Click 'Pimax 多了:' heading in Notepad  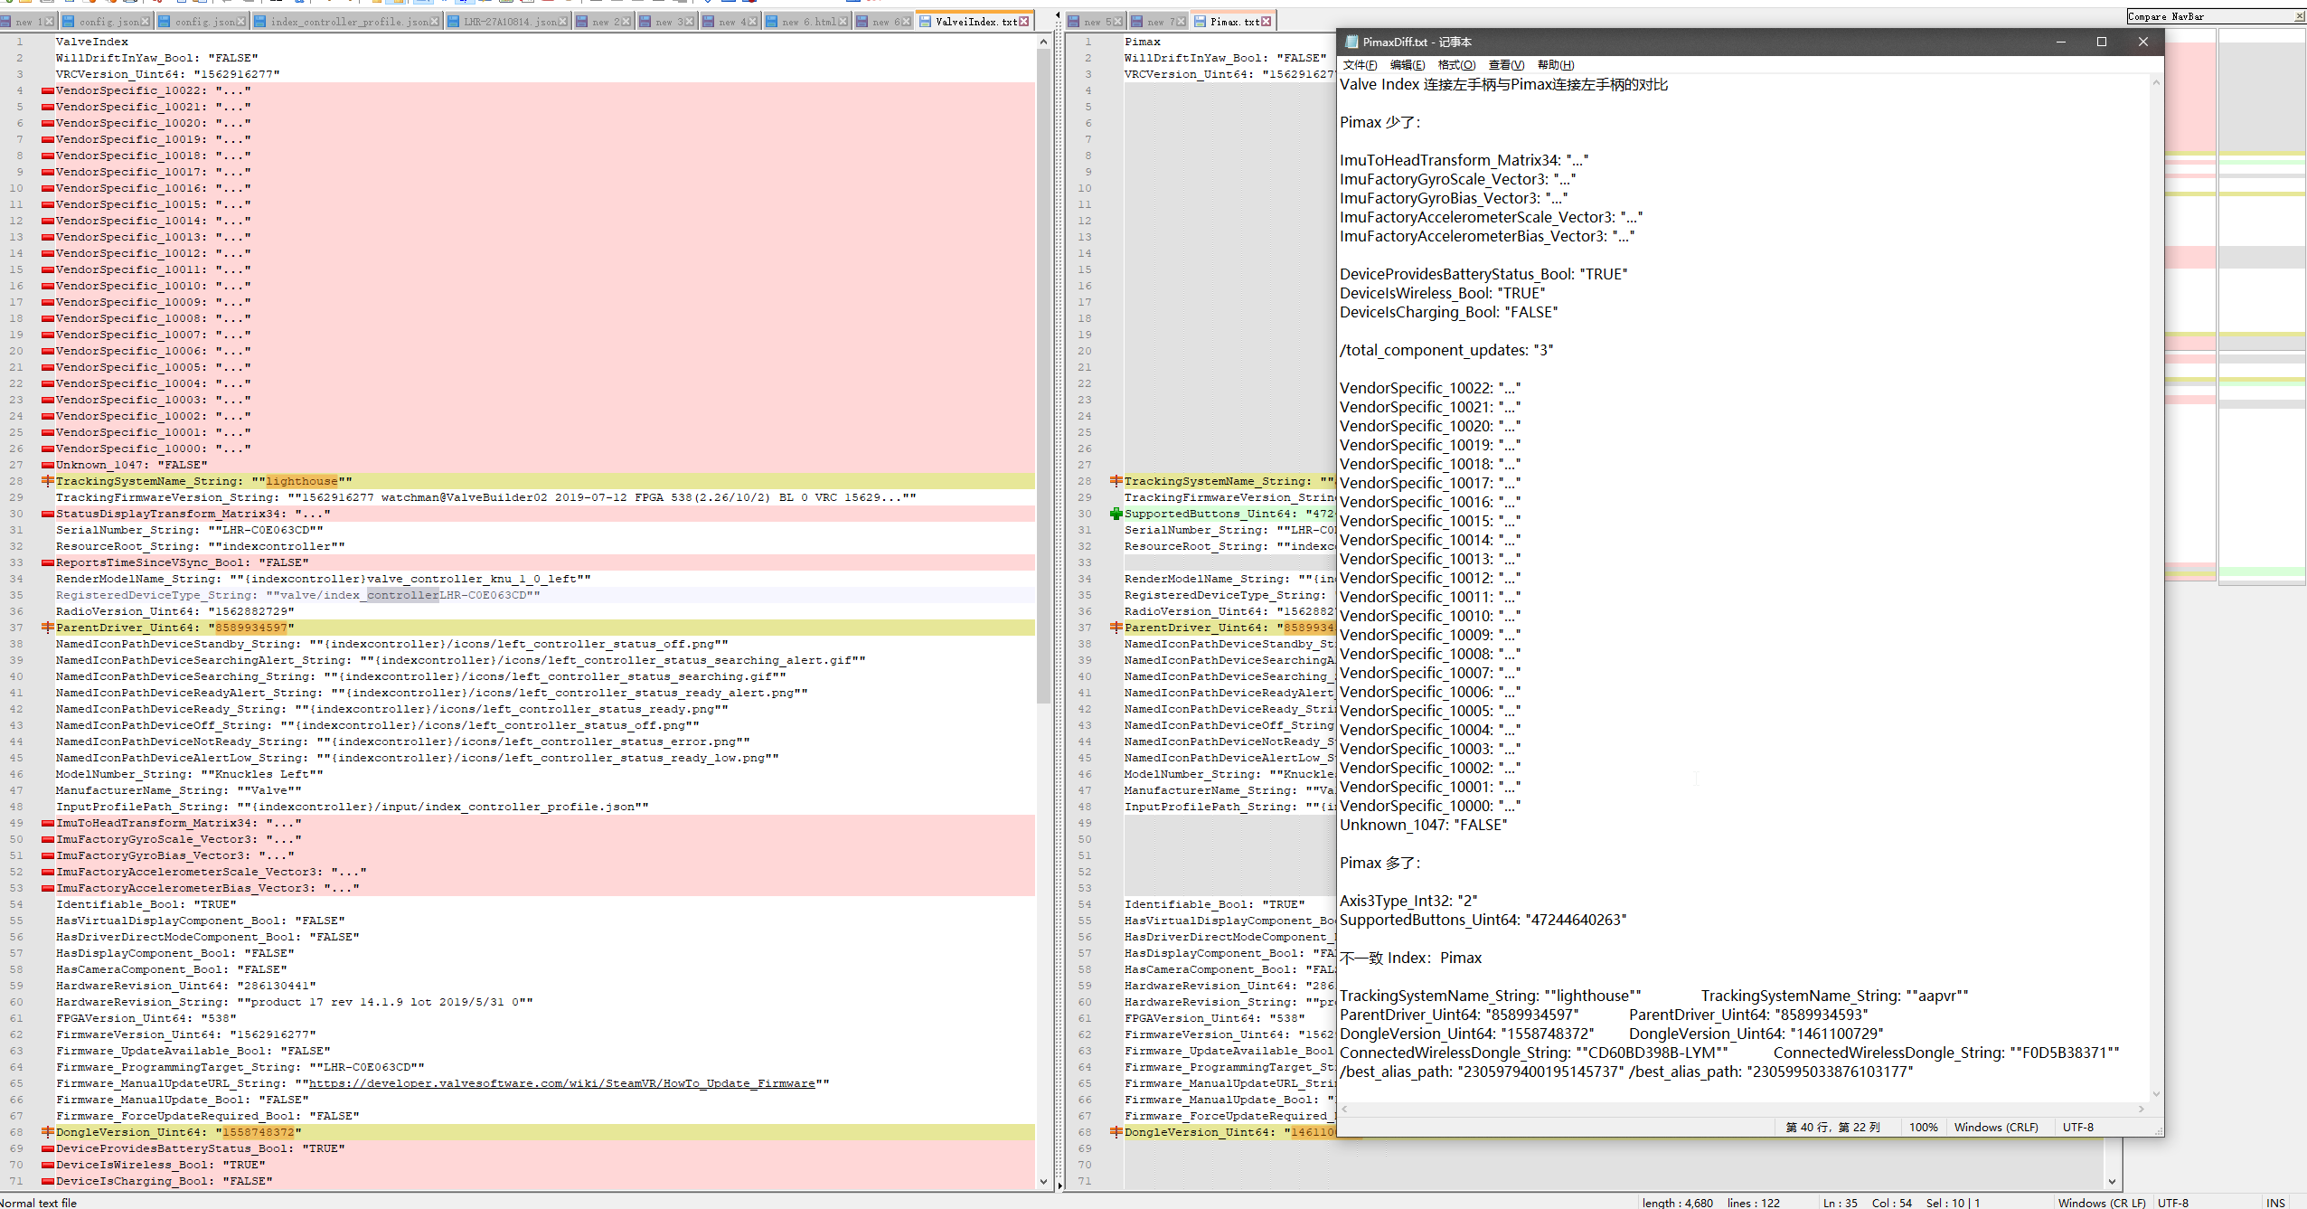click(x=1380, y=863)
